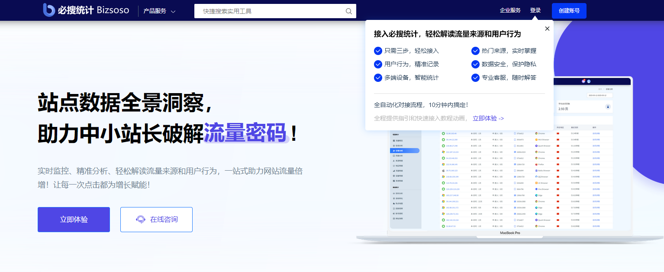Open the 企业服务 menu item

510,10
